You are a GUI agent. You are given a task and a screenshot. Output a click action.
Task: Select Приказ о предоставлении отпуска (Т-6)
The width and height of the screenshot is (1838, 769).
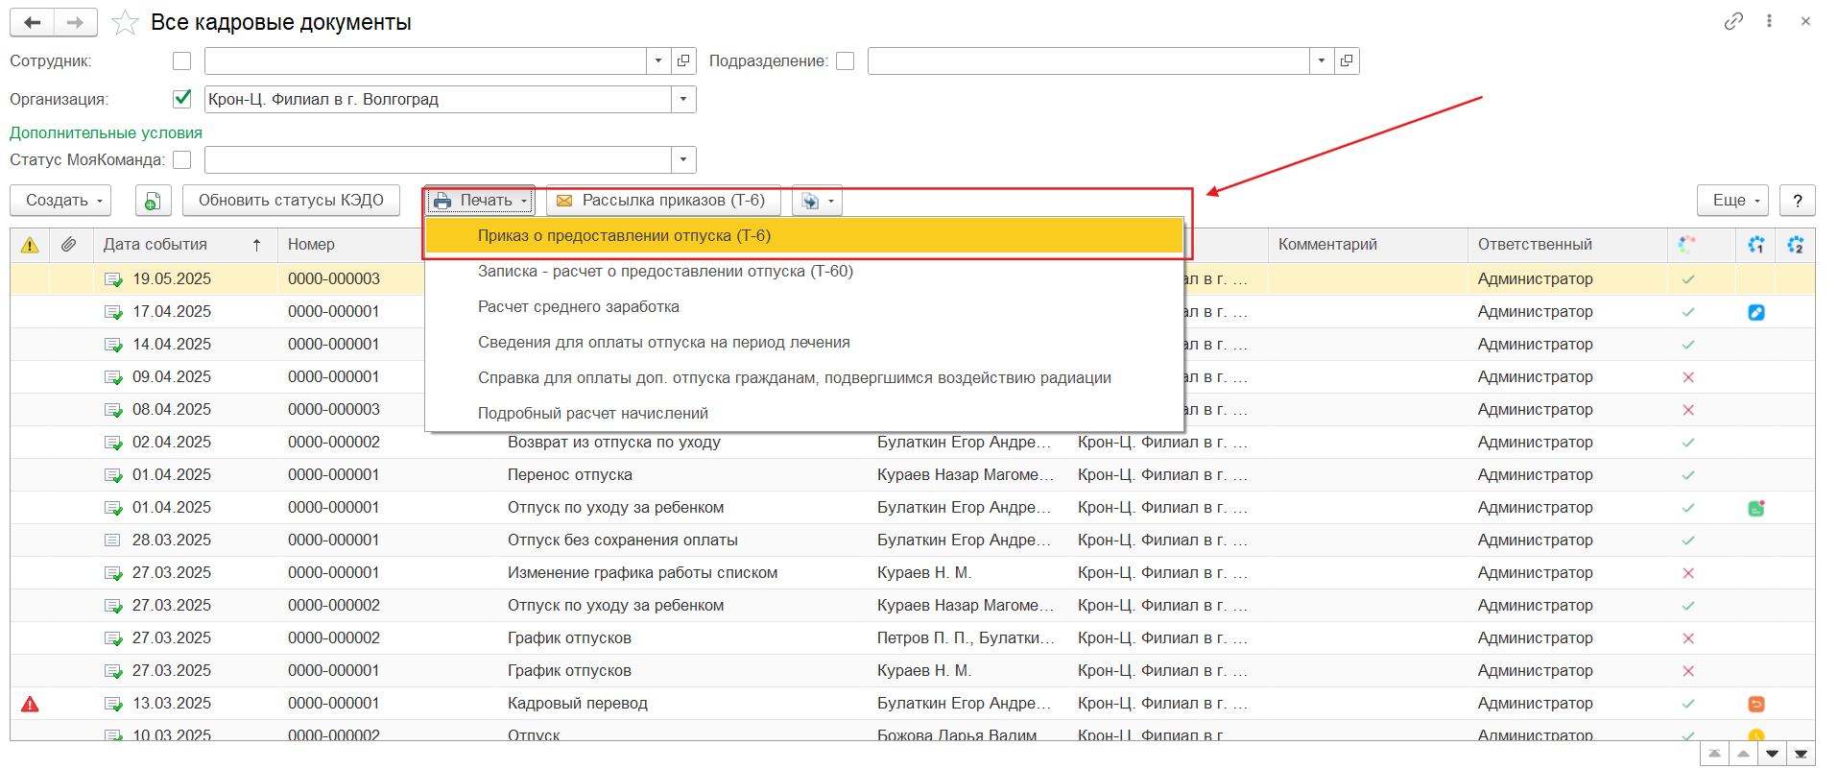coord(624,236)
